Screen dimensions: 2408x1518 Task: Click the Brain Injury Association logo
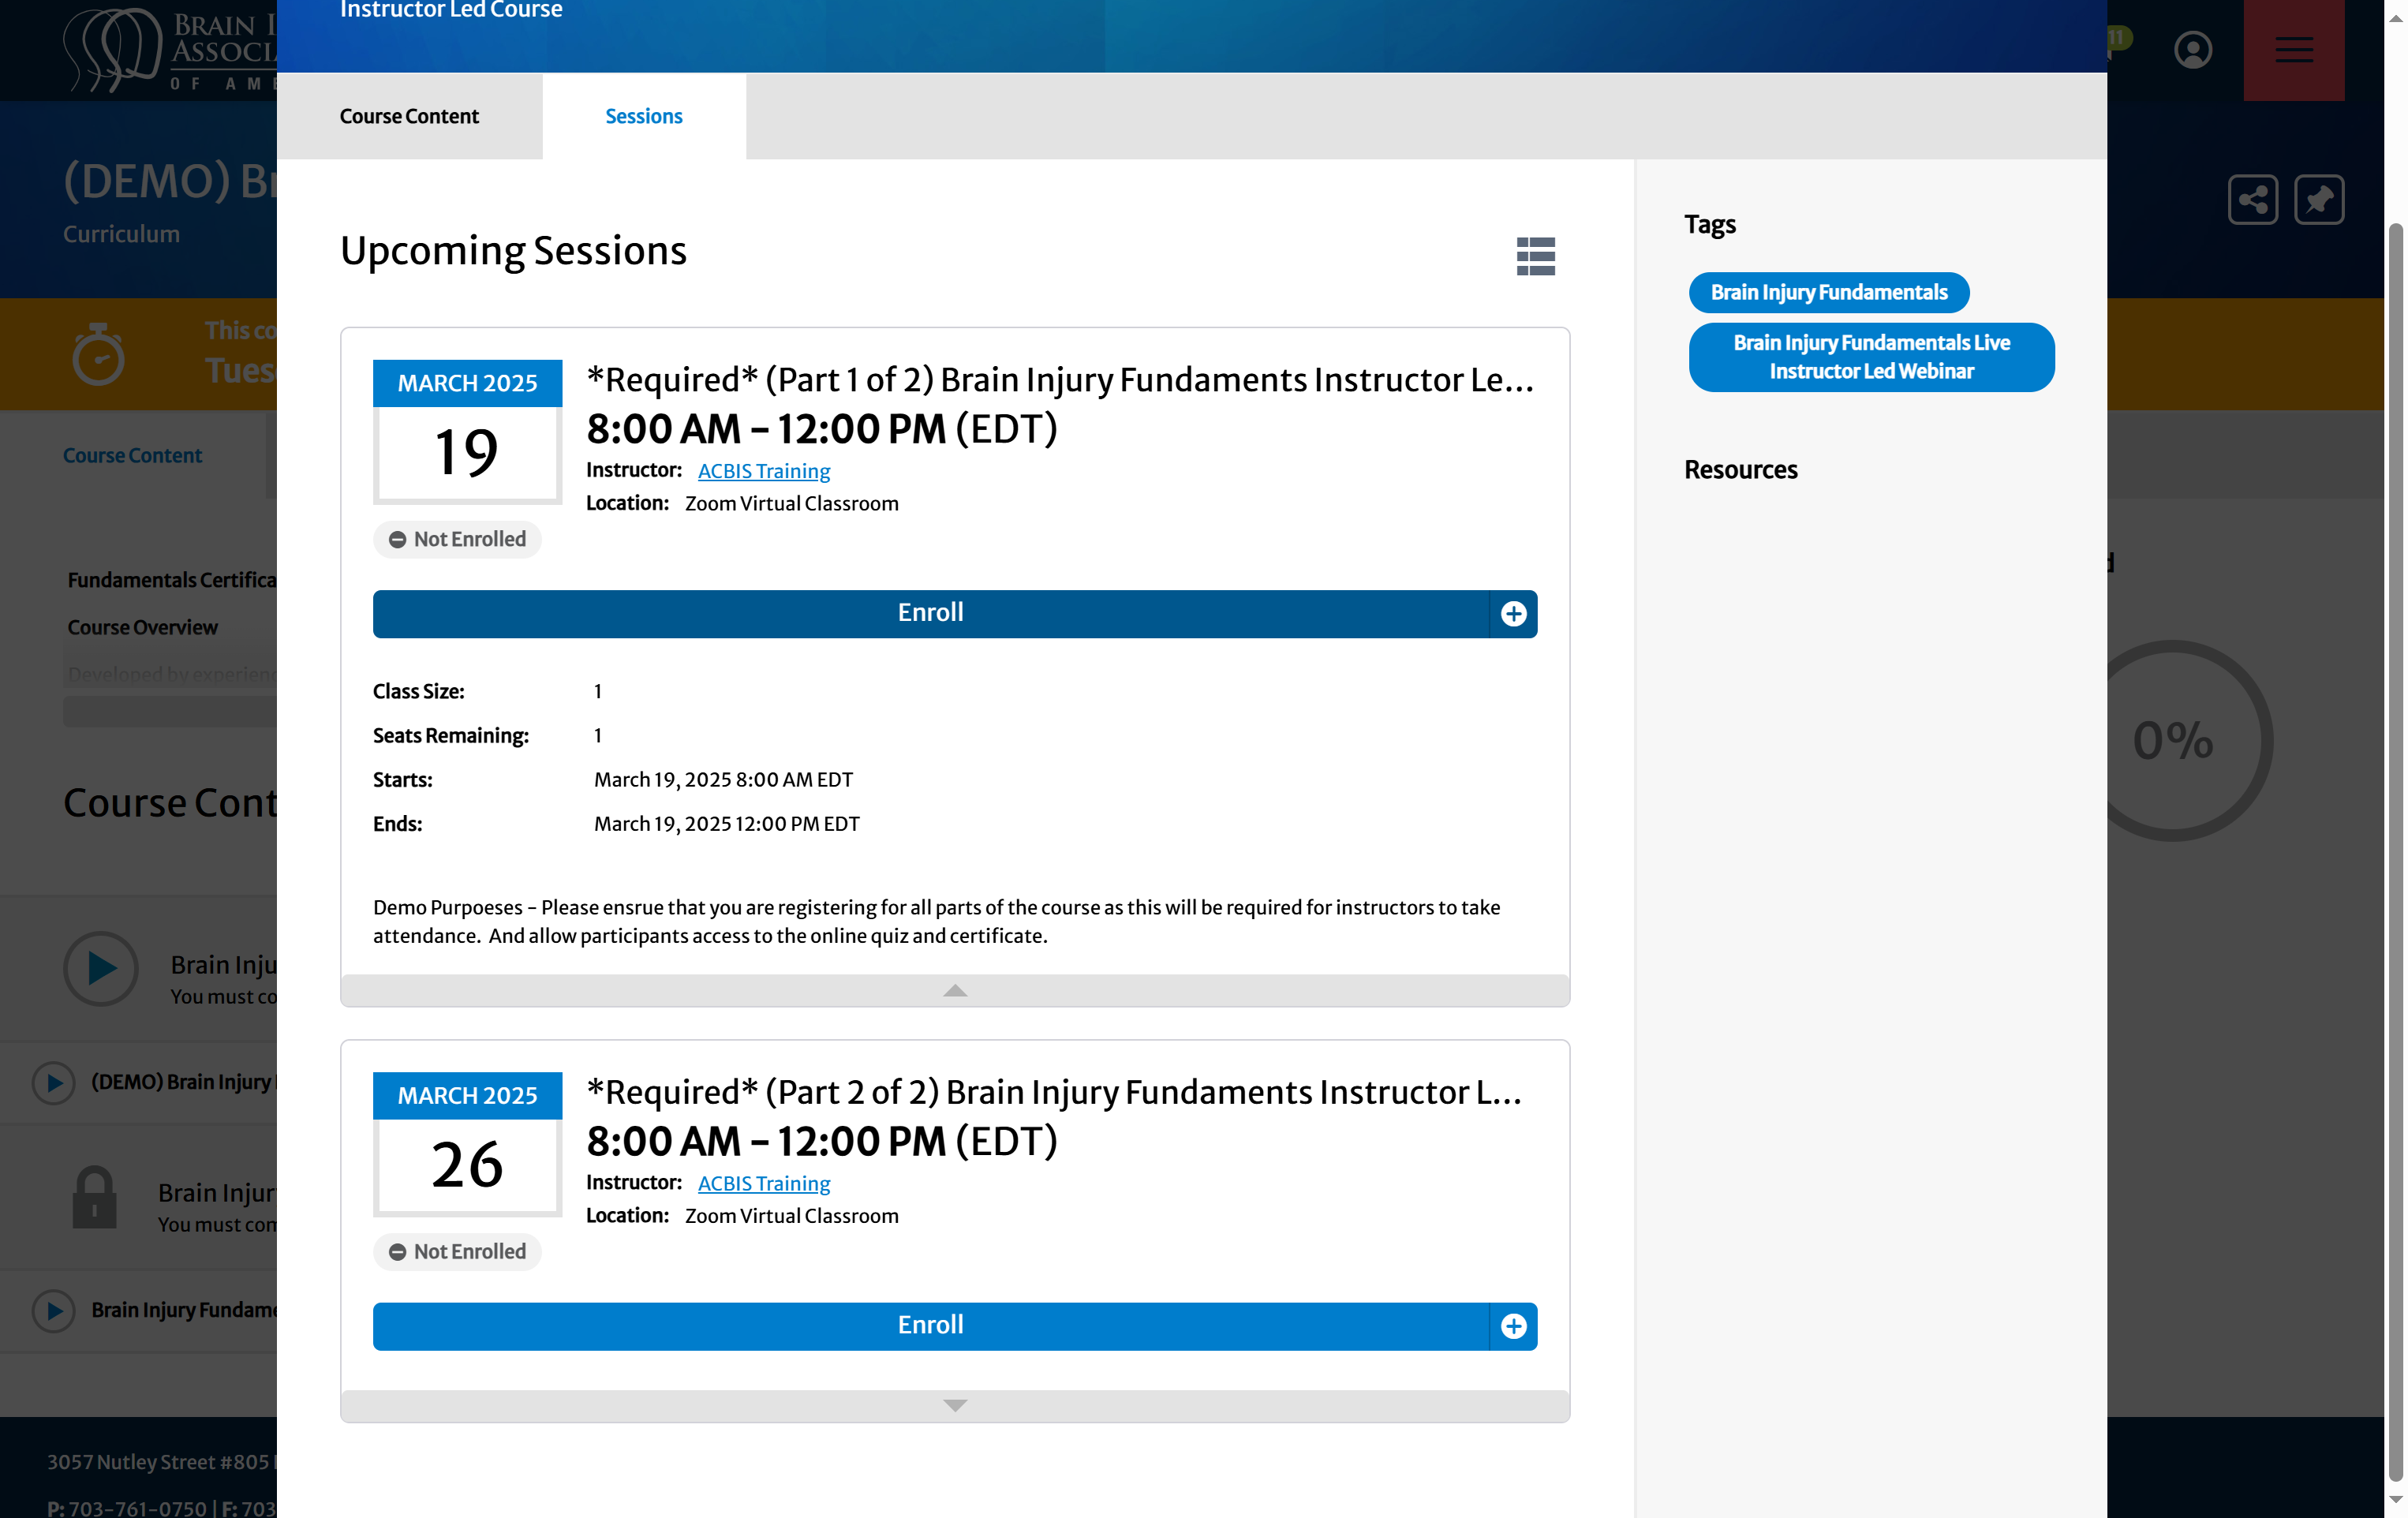pyautogui.click(x=168, y=50)
